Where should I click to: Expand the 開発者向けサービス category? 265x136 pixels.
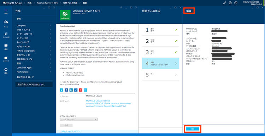[34, 59]
